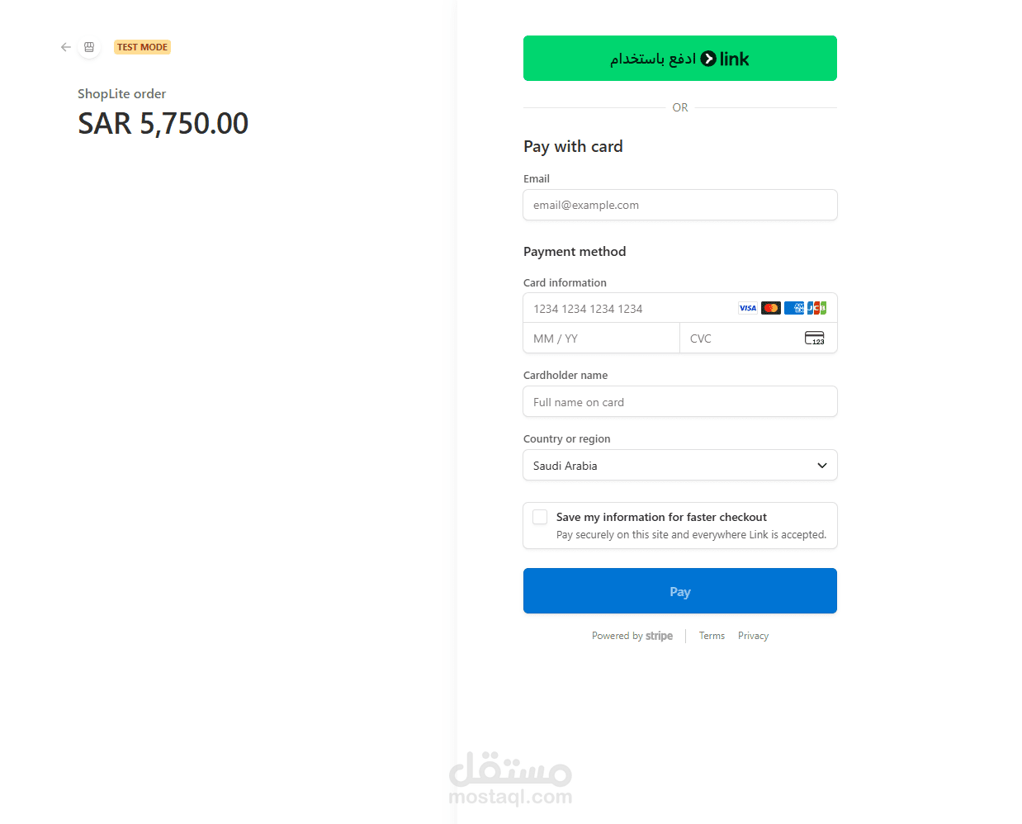
Task: Enable Save my information checkbox
Action: pyautogui.click(x=540, y=517)
